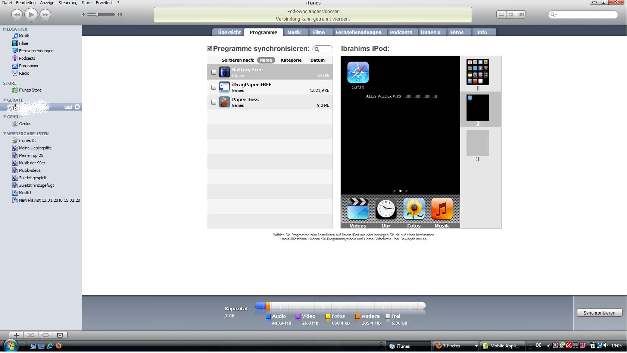The image size is (627, 353).
Task: Open the Musik1 playlist
Action: pos(25,193)
